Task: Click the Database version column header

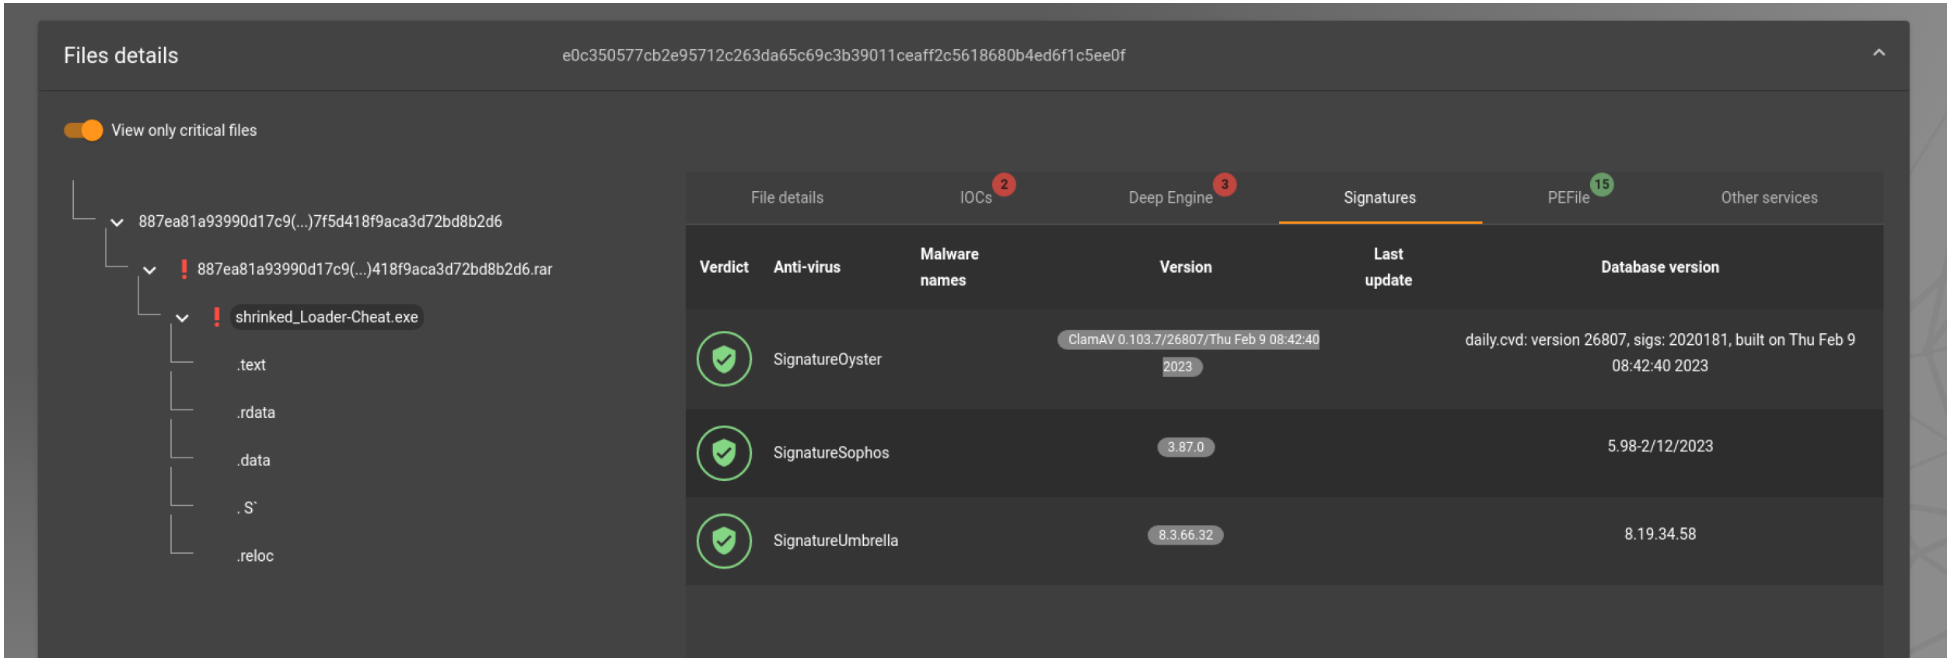Action: (1660, 266)
